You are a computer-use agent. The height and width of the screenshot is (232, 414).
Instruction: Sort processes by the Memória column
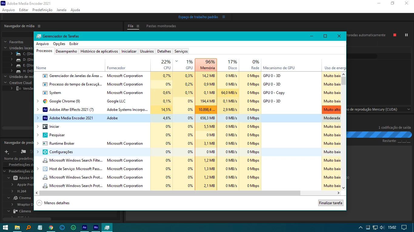206,65
